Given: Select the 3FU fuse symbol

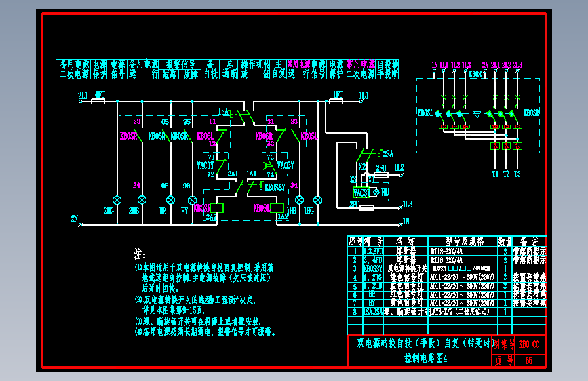Looking at the screenshot, I should (x=366, y=207).
